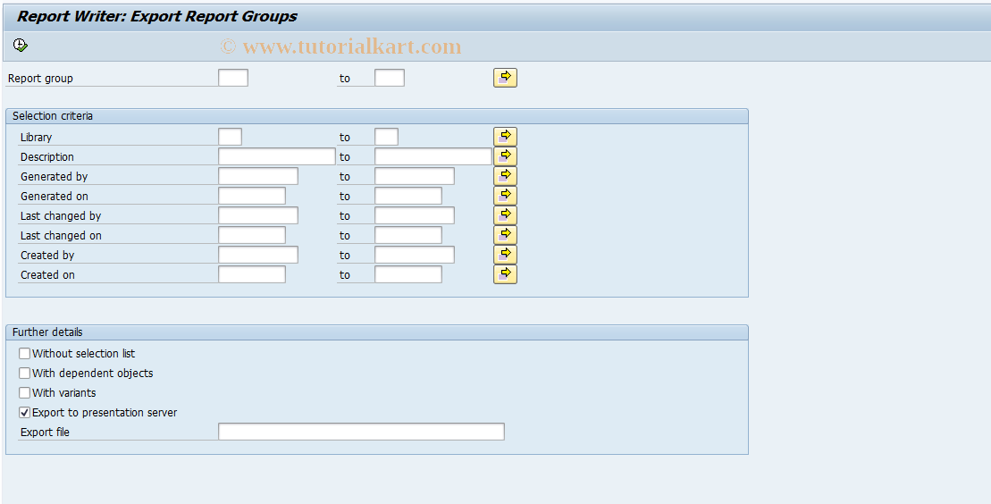Open multiple selection for Library
This screenshot has width=991, height=504.
click(x=505, y=137)
